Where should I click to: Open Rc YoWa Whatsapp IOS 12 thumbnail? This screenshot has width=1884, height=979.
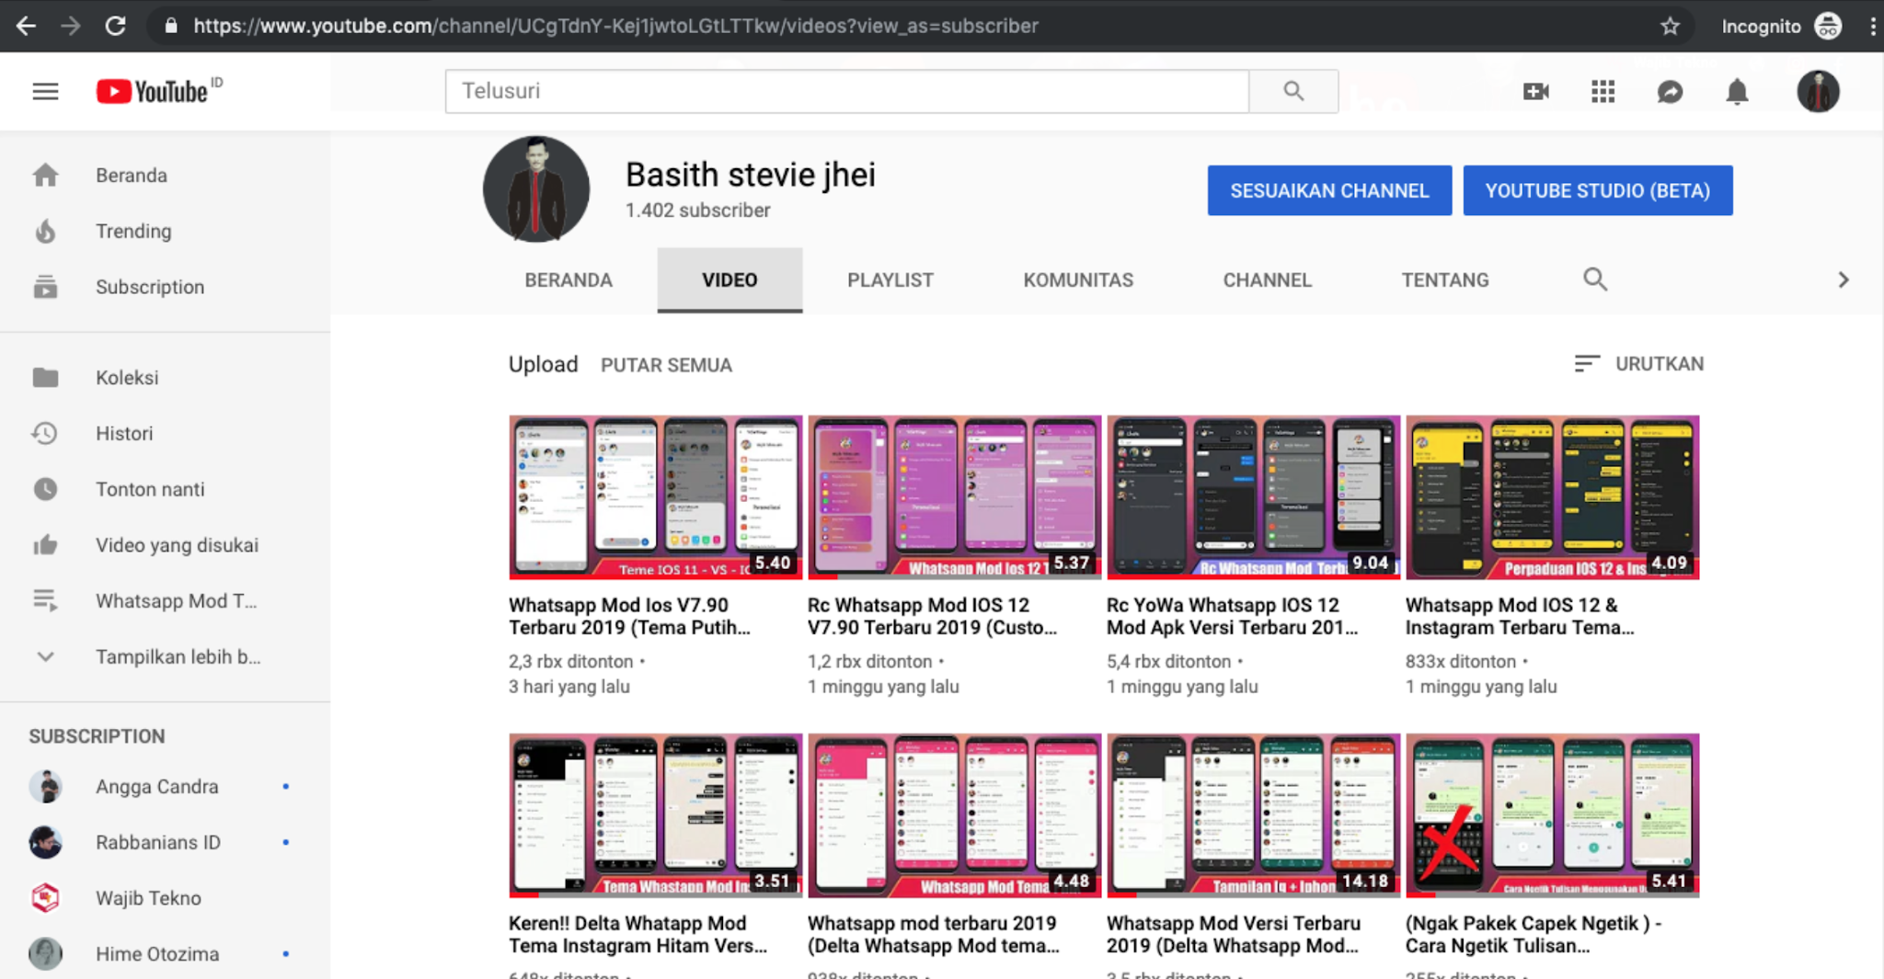1254,497
